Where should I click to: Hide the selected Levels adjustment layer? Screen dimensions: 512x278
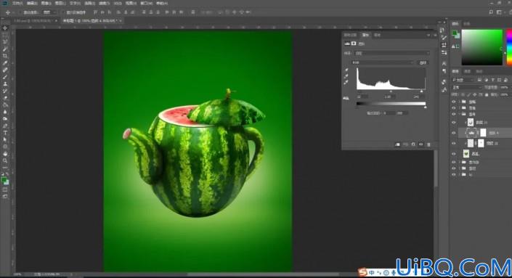click(x=454, y=133)
